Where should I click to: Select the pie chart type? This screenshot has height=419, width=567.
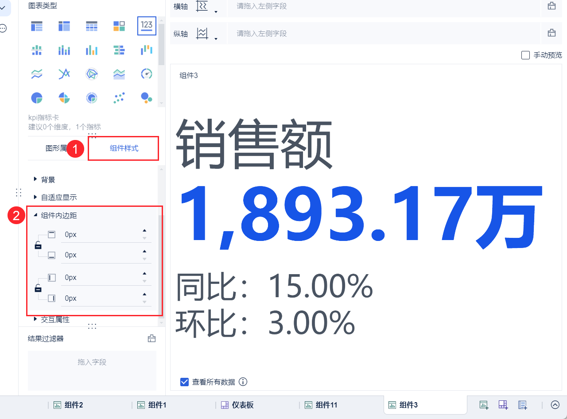[37, 98]
